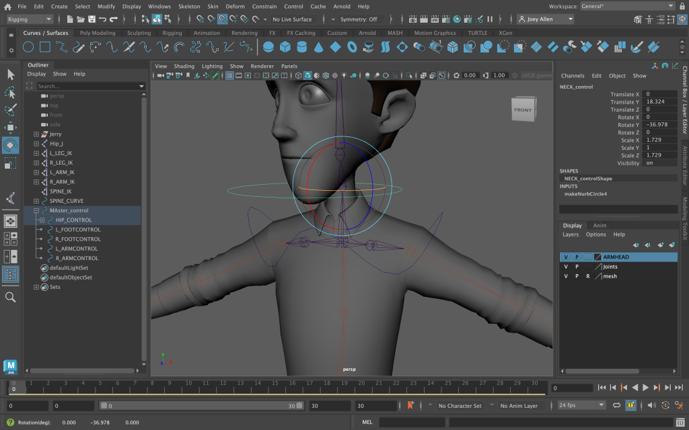Switch to the Poly Modeling shelf tab

click(98, 33)
